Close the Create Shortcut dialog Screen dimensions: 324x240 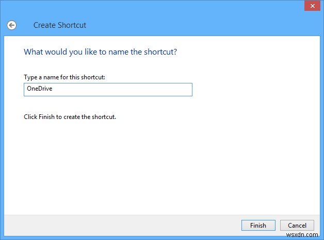click(x=312, y=6)
